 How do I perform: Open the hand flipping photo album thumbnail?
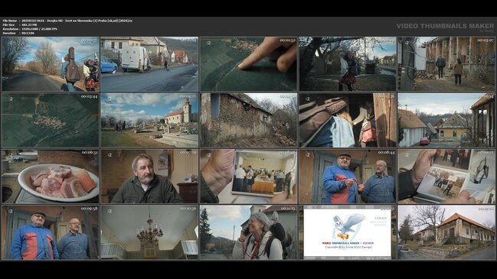pos(446,177)
